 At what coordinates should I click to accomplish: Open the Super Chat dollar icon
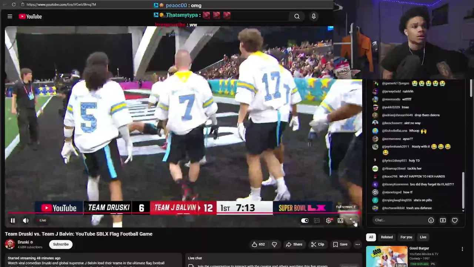pos(443,220)
